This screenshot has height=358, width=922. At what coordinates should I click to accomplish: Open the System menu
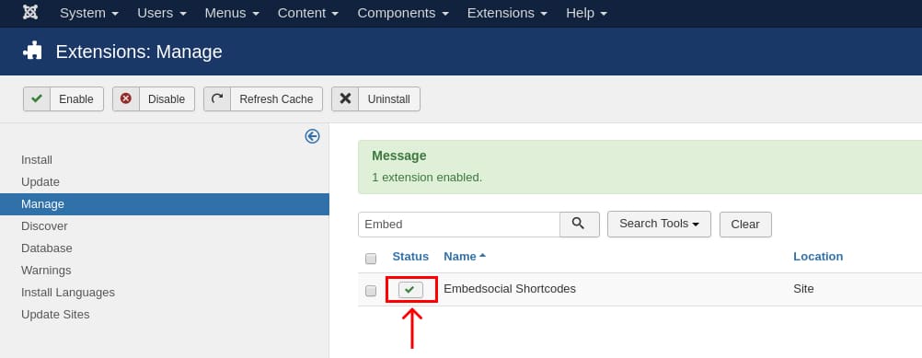coord(88,13)
